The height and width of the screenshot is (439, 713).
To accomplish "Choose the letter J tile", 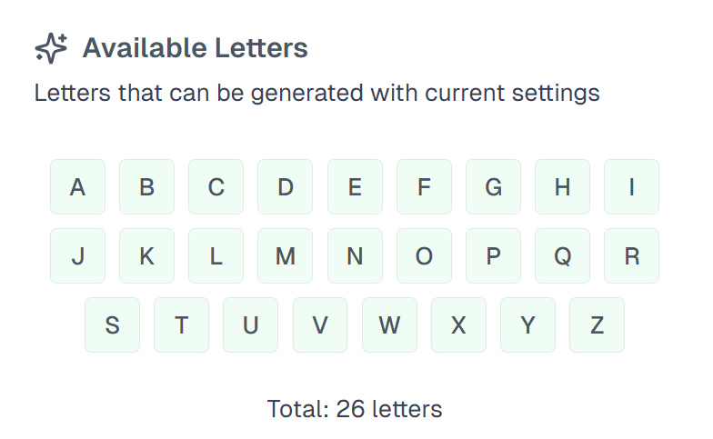I will point(77,256).
